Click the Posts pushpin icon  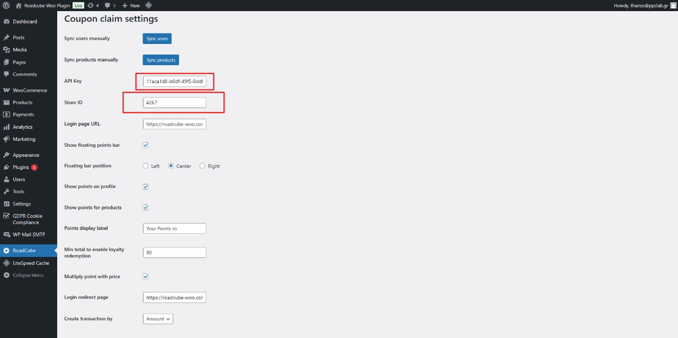tap(6, 38)
